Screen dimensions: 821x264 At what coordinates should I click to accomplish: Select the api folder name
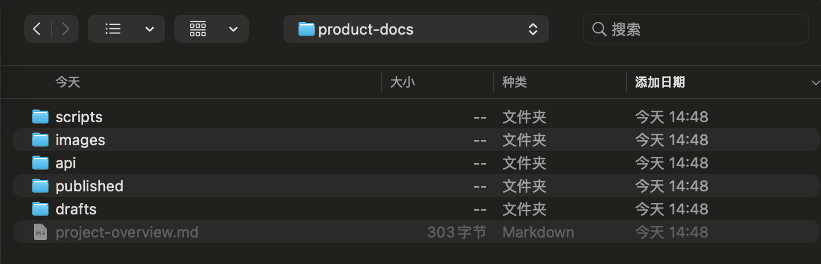point(66,163)
